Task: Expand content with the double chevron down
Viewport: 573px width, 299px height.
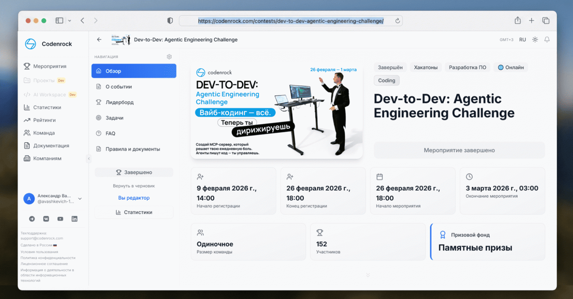Action: 368,275
